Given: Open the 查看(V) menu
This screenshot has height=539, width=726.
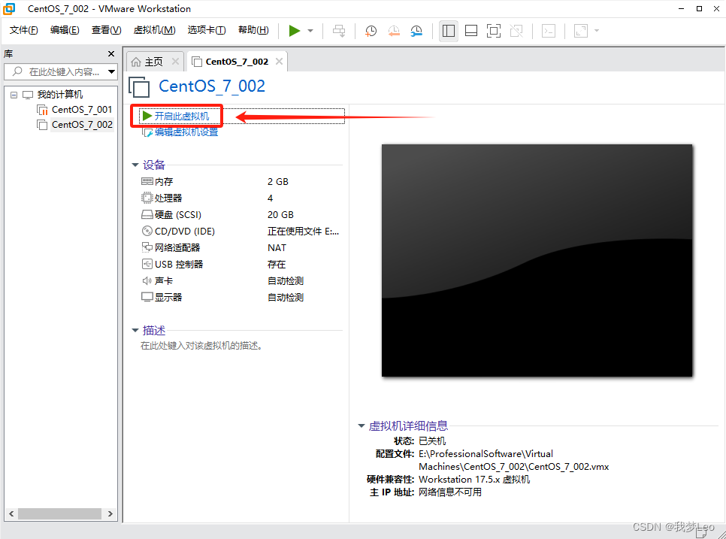Looking at the screenshot, I should click(107, 30).
